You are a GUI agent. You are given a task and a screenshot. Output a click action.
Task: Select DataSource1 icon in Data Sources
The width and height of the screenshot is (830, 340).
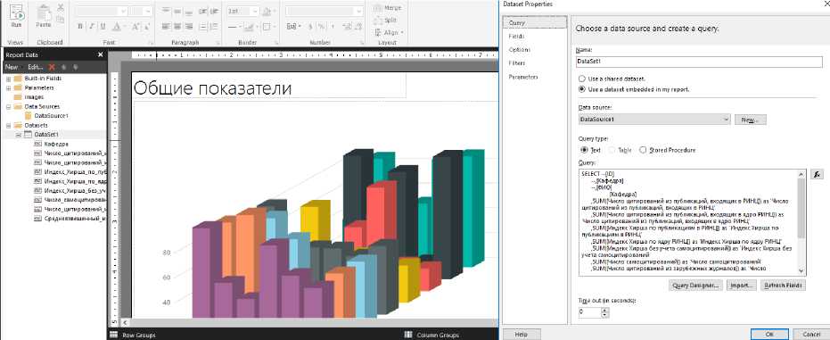[x=29, y=115]
